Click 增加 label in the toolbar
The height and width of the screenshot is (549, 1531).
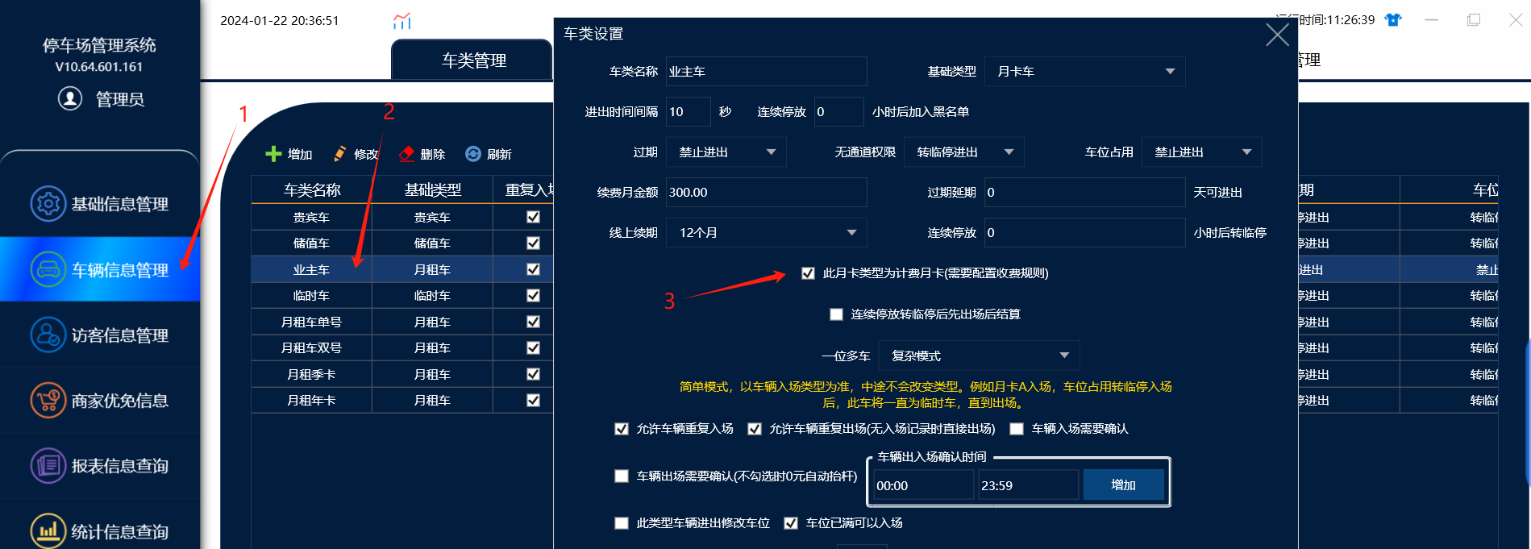300,154
